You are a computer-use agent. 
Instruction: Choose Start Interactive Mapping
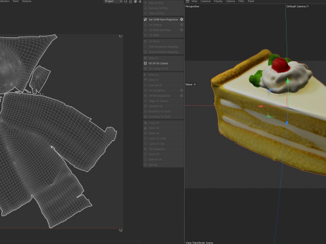pyautogui.click(x=164, y=47)
